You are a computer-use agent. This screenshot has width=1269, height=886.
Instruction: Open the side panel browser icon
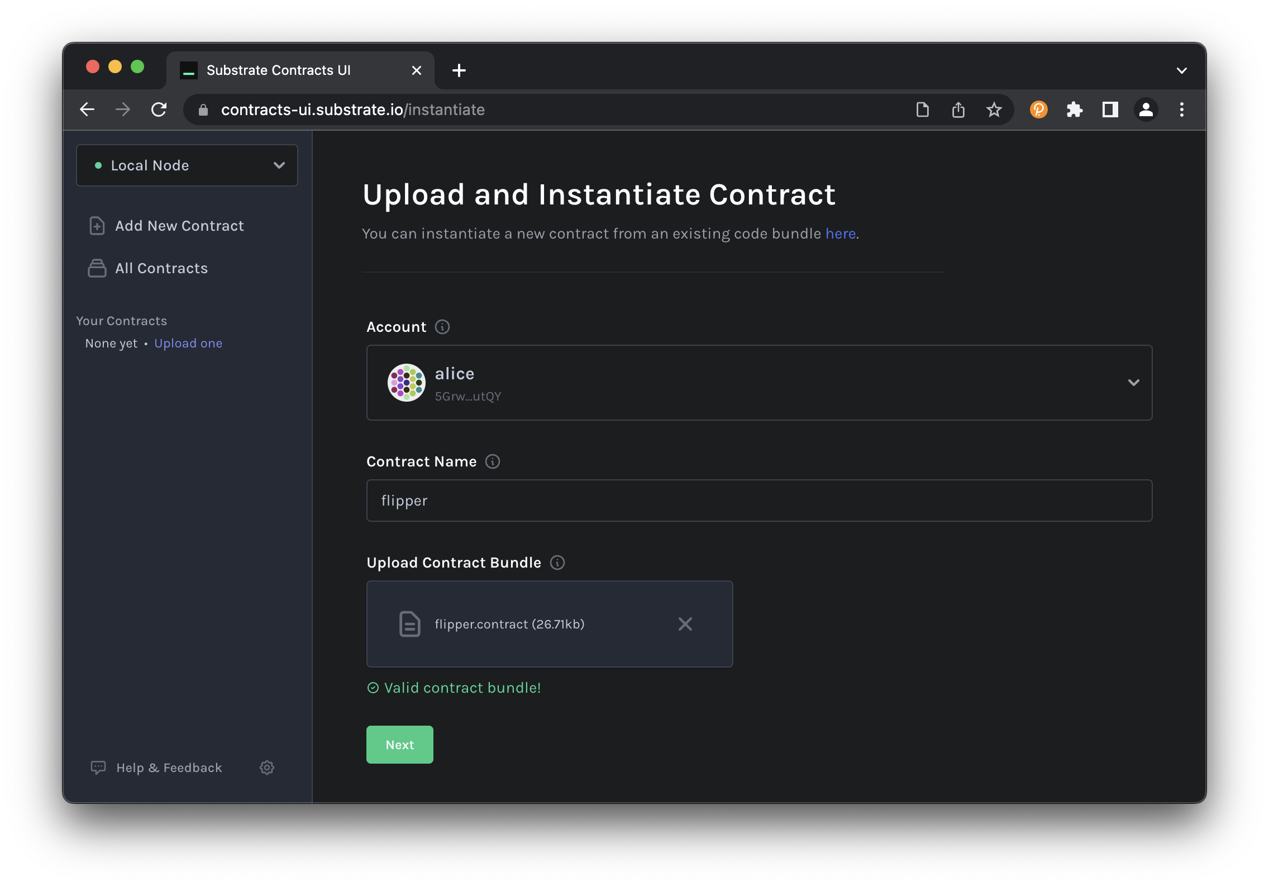pos(1110,109)
